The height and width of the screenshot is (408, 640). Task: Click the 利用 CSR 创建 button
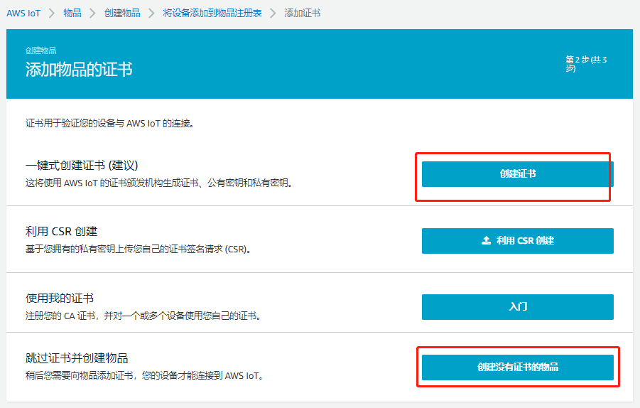517,241
